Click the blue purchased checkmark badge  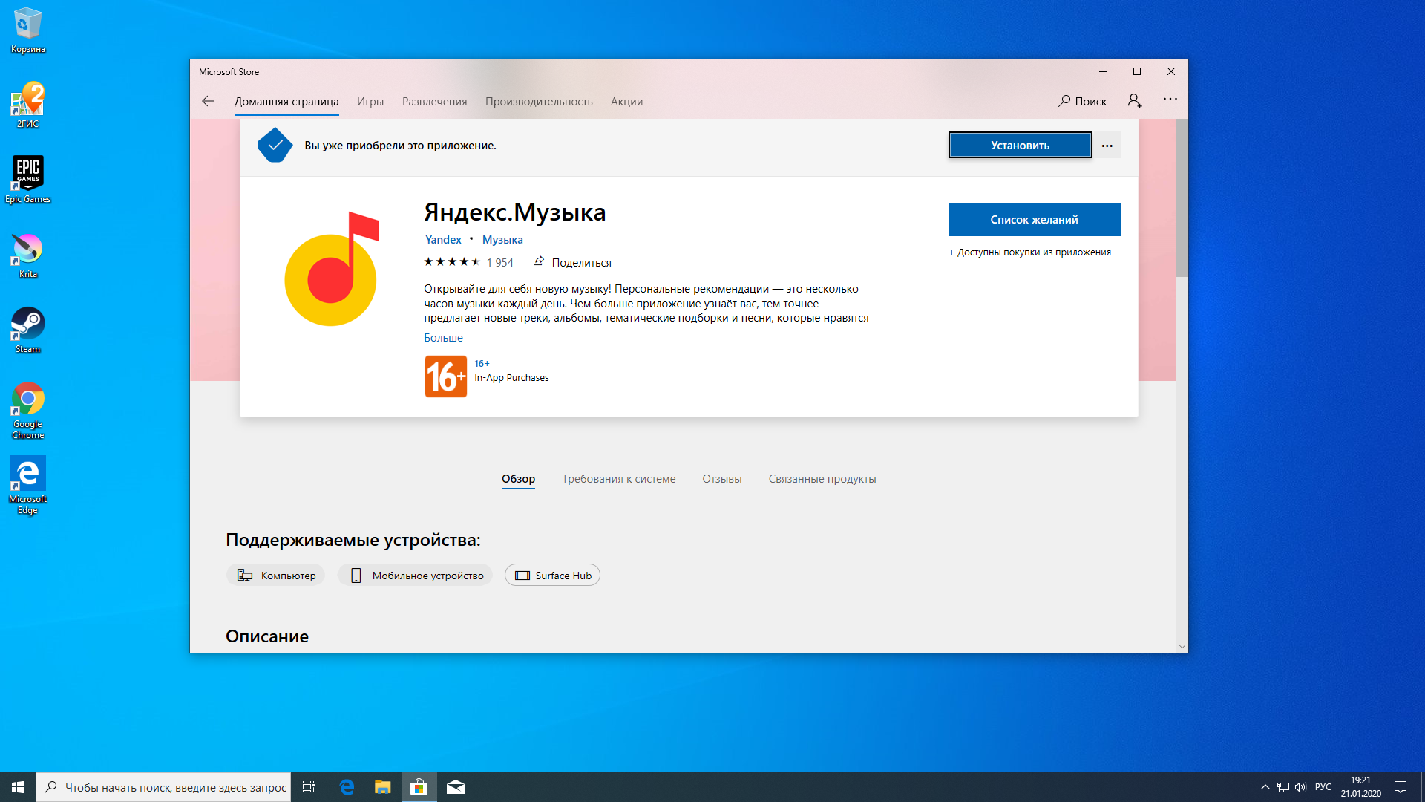(275, 146)
